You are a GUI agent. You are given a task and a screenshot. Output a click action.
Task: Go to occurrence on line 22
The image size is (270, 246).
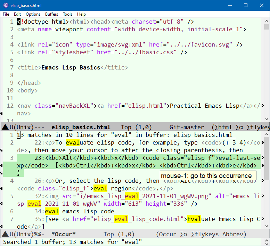(x=139, y=146)
